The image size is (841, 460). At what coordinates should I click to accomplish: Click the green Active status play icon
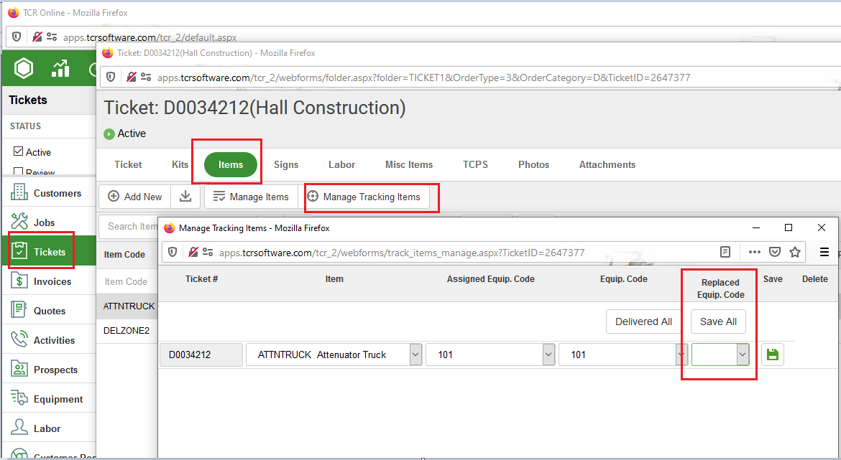click(109, 134)
